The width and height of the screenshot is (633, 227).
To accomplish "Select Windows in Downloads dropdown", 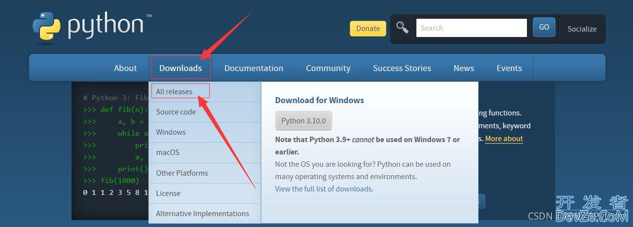I will (205, 132).
